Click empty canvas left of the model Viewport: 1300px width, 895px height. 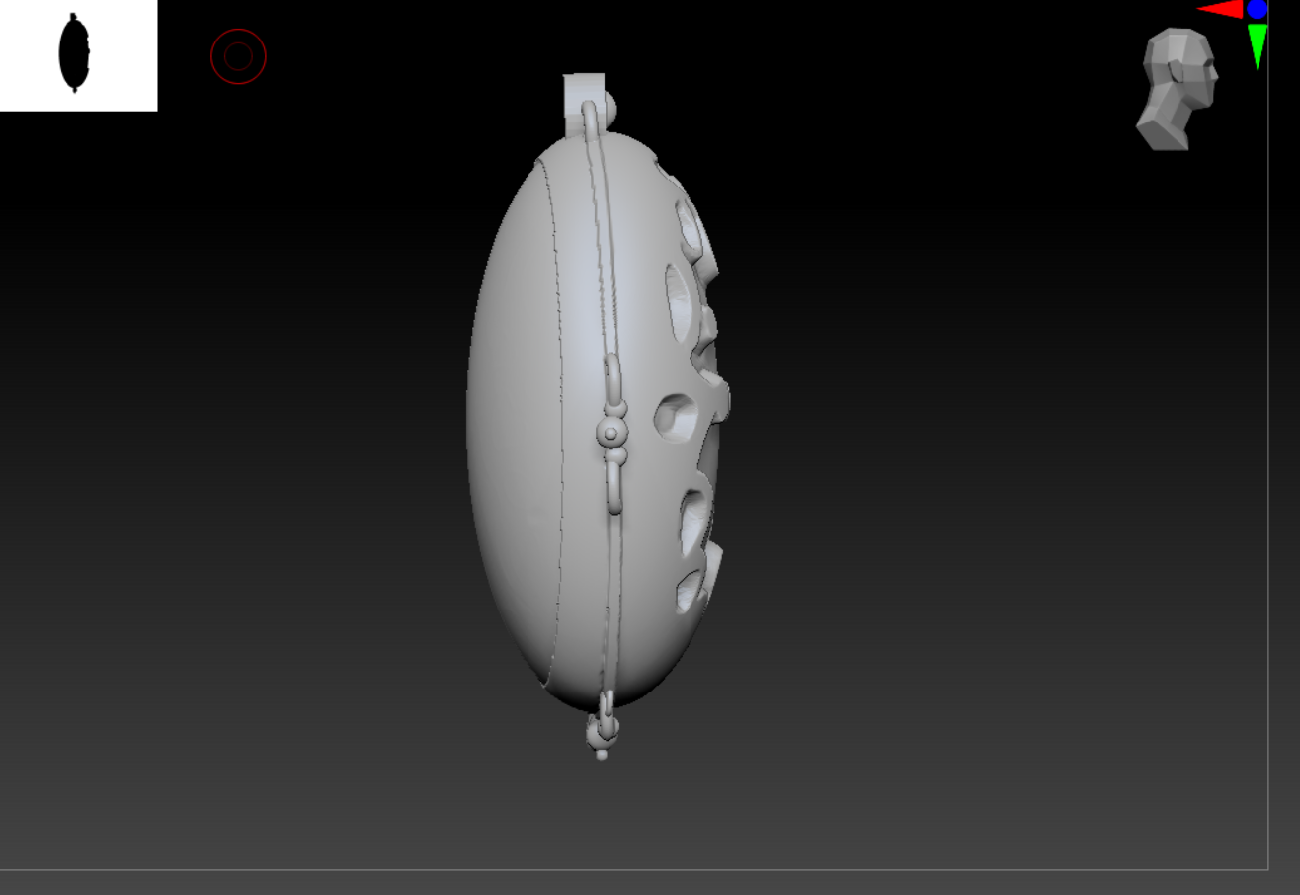coord(247,445)
